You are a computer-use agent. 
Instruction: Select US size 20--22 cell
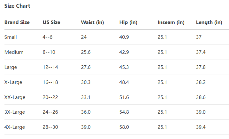tap(50, 97)
